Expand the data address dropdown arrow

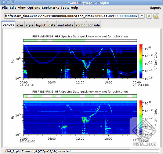coord(142,16)
